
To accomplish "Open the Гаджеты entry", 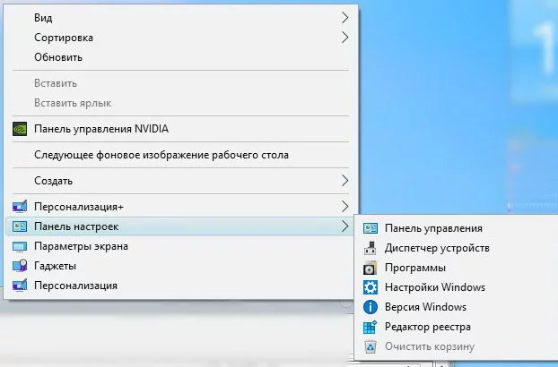I will click(x=180, y=266).
